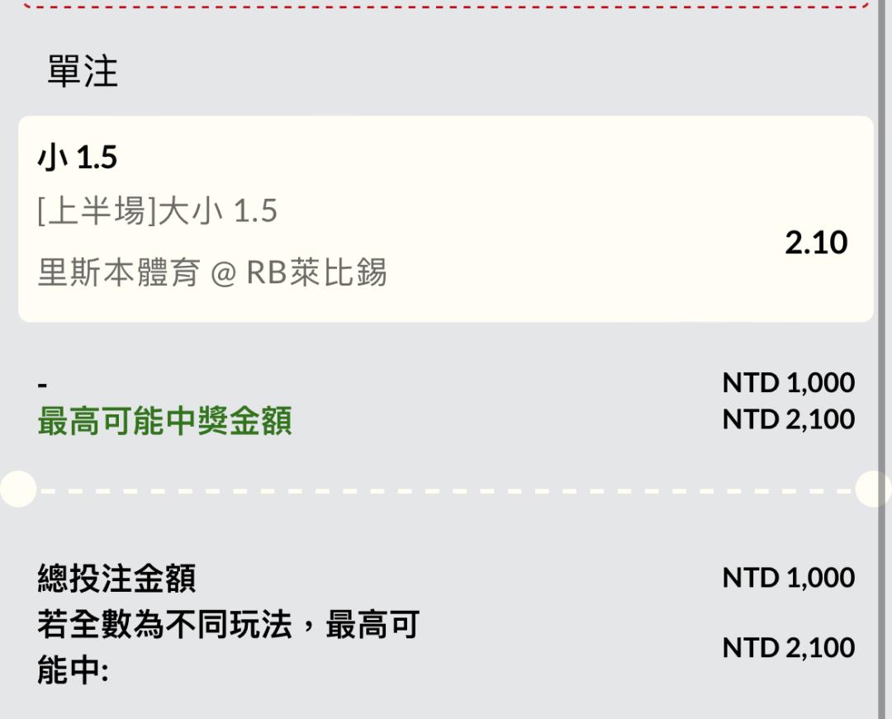The width and height of the screenshot is (892, 719).
Task: Open the 里斯本體育 @ RB萊比錫 match
Action: (212, 272)
